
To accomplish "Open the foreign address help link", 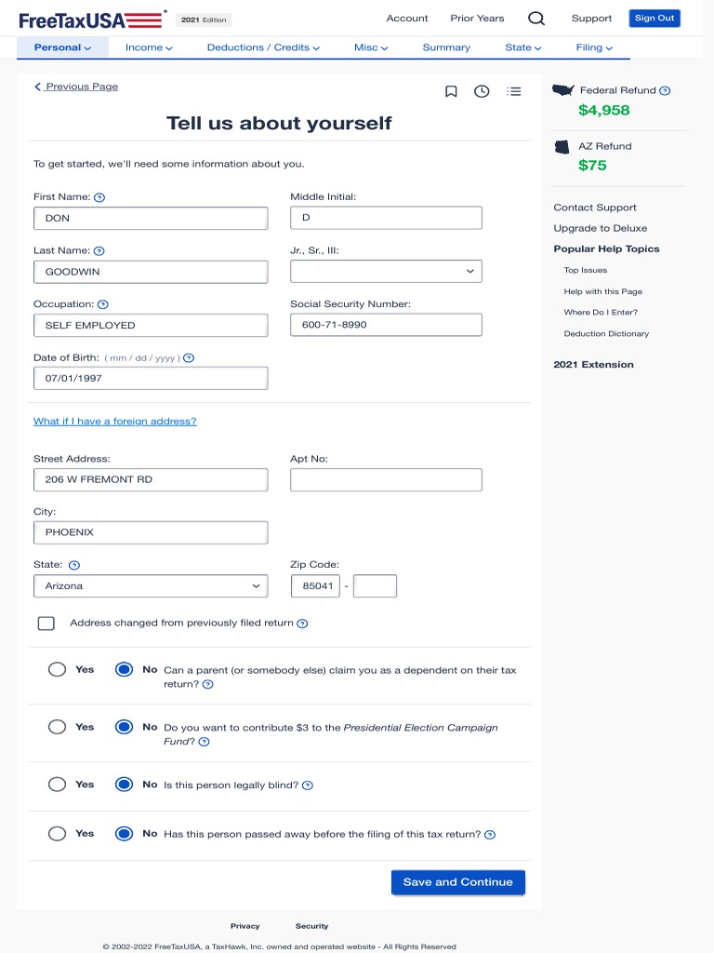I will (115, 422).
